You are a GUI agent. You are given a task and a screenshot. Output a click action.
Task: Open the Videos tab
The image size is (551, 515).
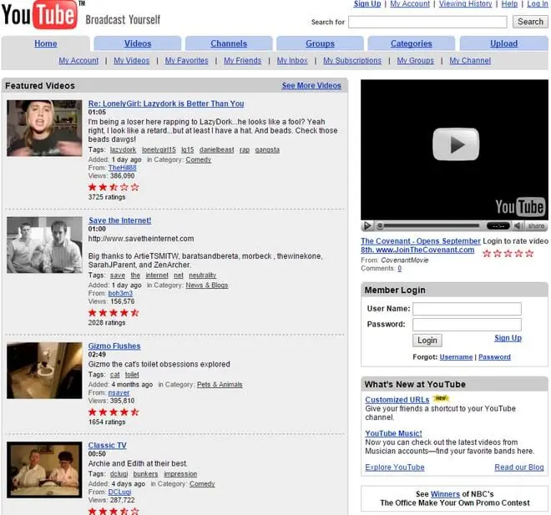138,43
